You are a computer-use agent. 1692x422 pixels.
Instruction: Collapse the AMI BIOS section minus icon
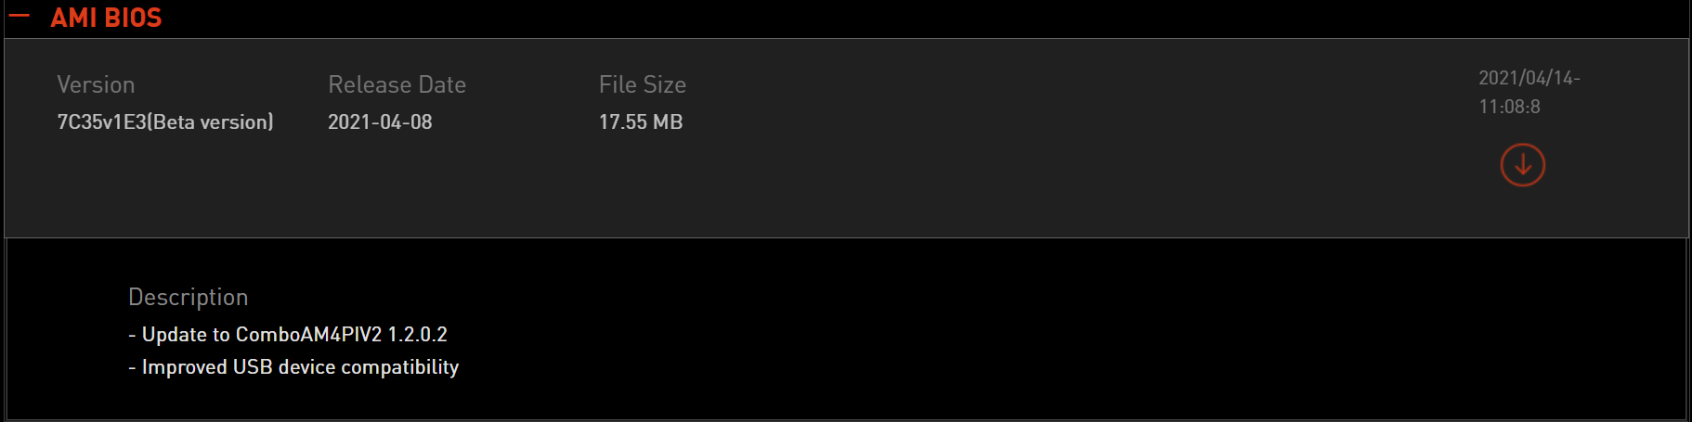pos(19,16)
